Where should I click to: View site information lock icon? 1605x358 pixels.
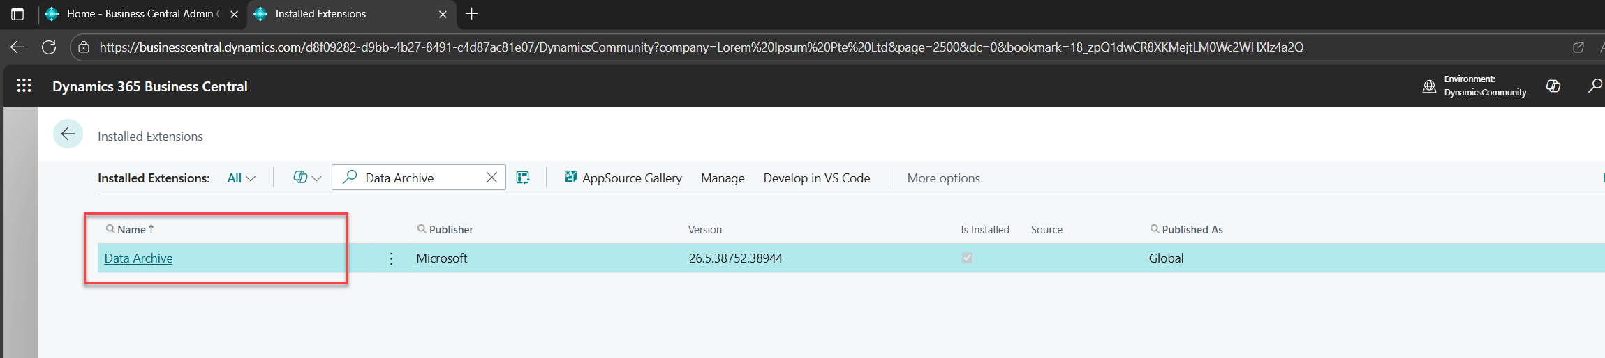(84, 47)
